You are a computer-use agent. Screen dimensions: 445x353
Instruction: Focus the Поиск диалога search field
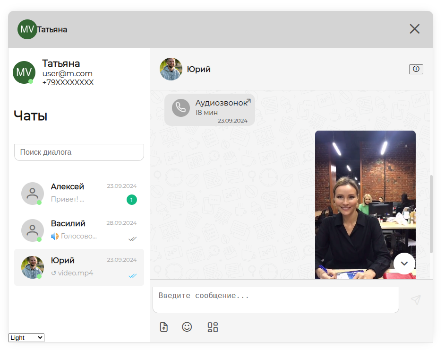point(79,152)
